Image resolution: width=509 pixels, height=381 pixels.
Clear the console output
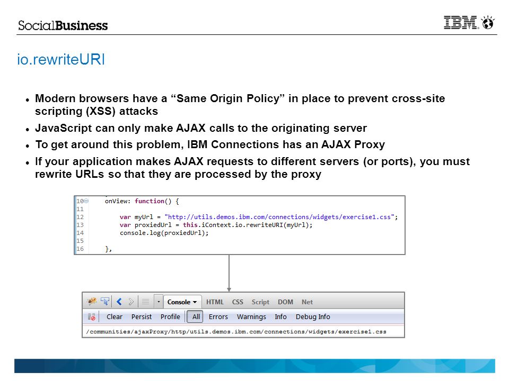tap(115, 316)
